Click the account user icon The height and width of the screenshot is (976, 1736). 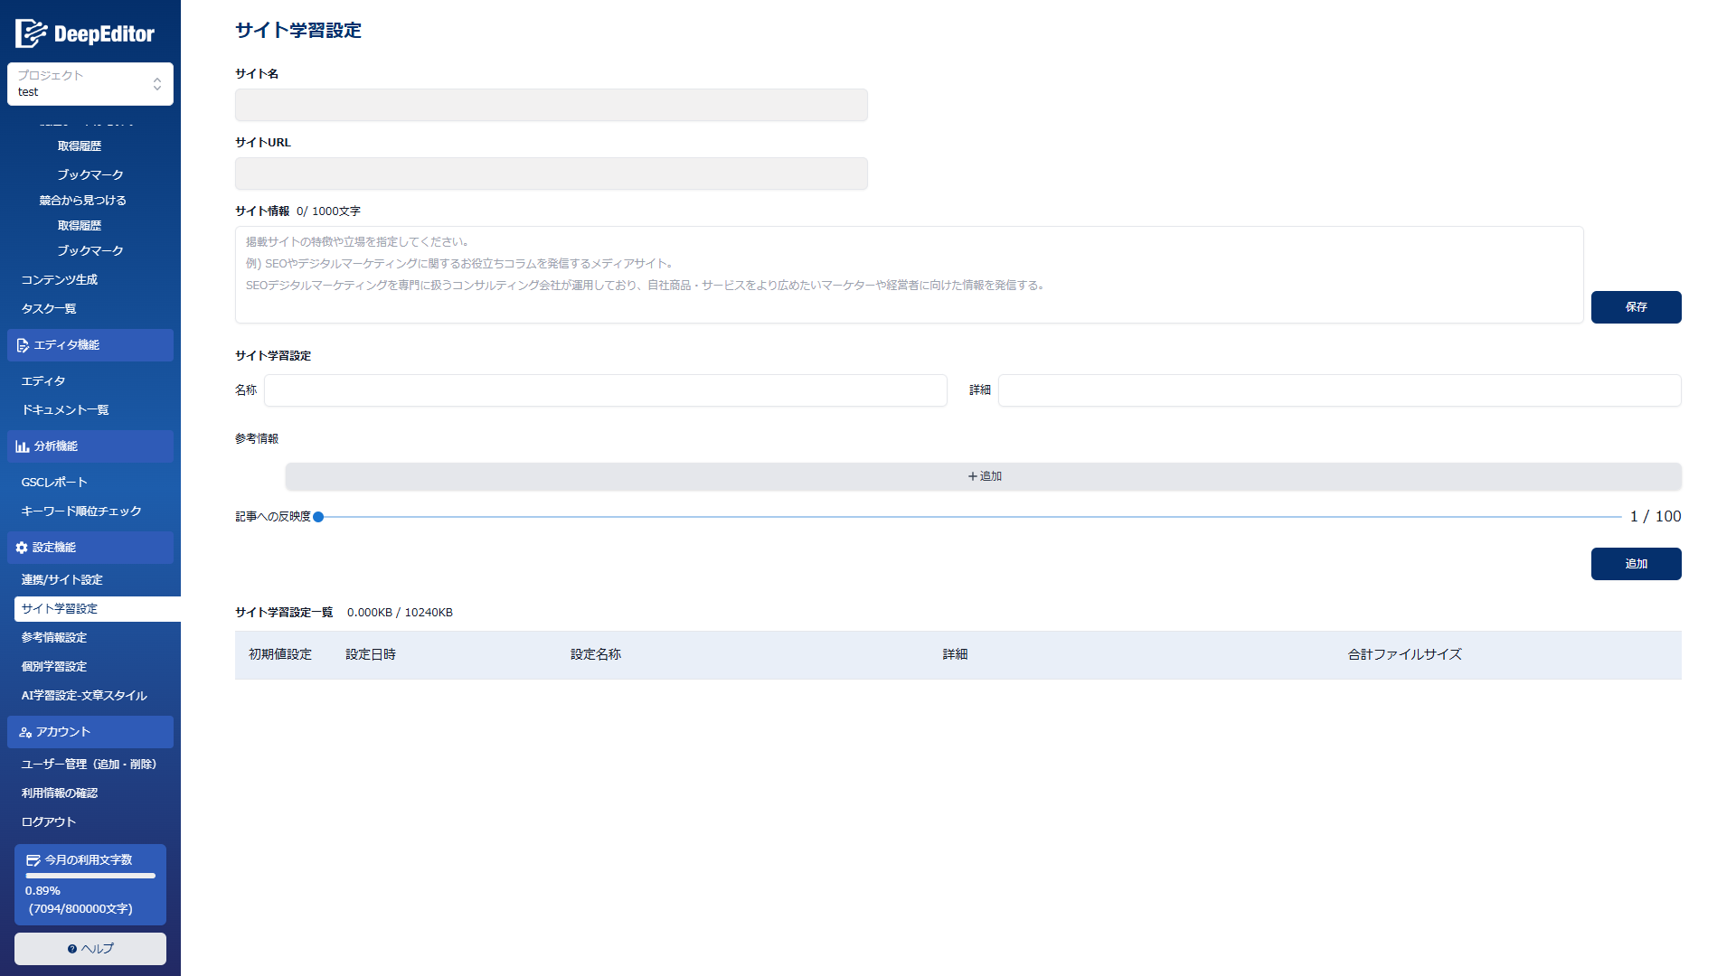(25, 732)
